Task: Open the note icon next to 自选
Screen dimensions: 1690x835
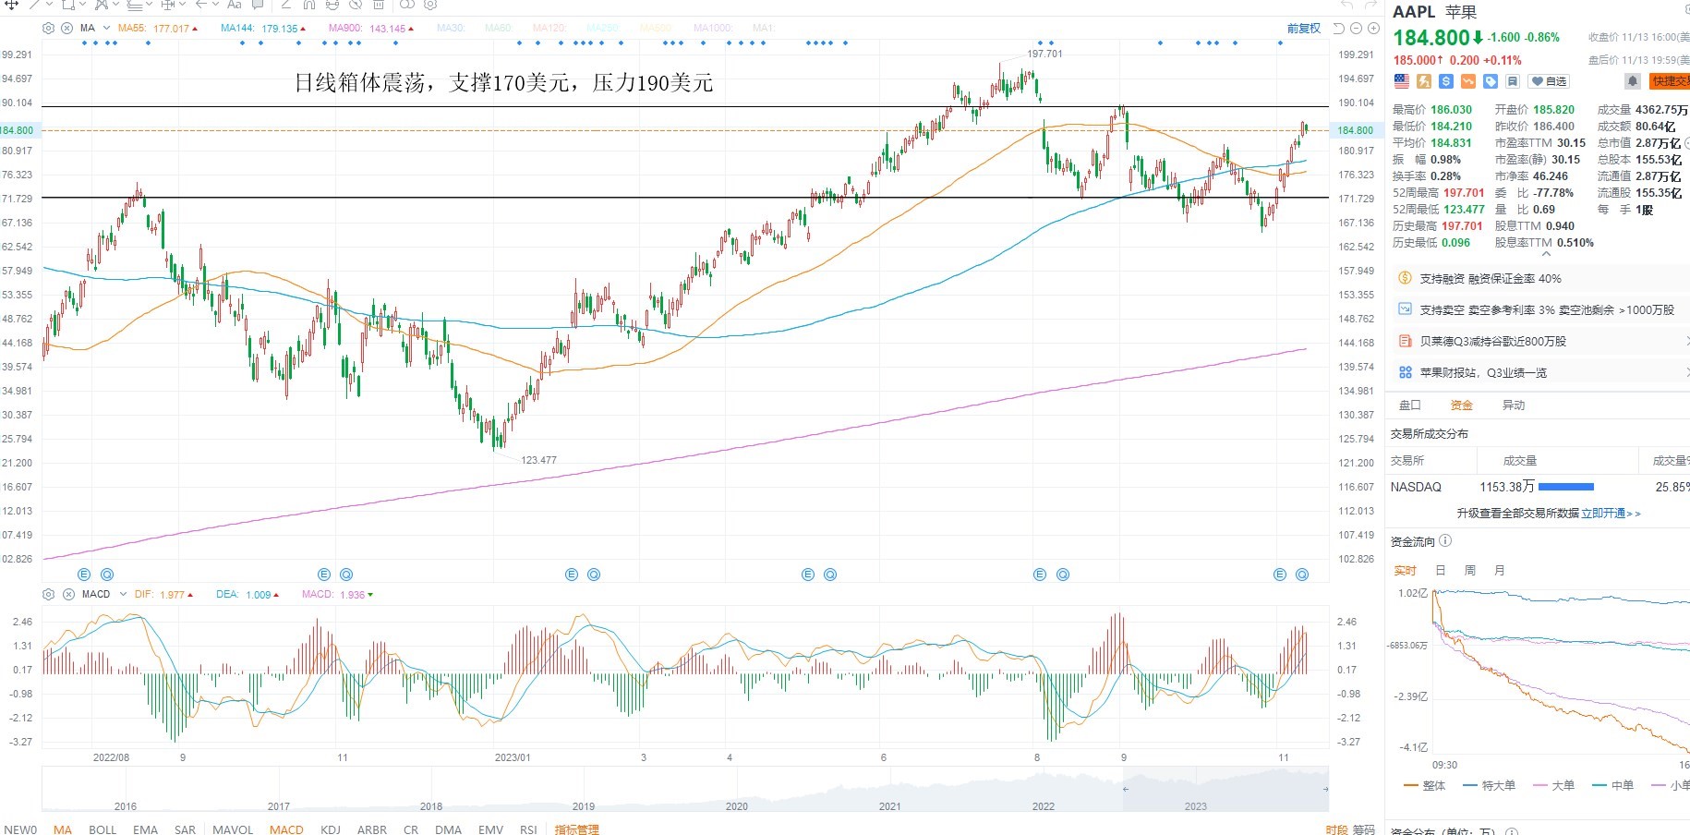Action: pyautogui.click(x=1513, y=81)
